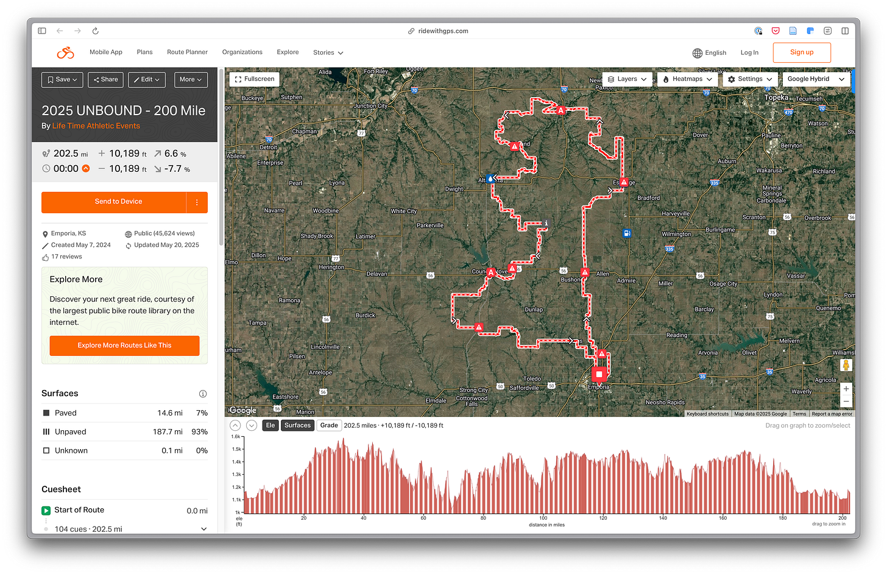
Task: Click the Start of Route cue row
Action: pos(124,511)
